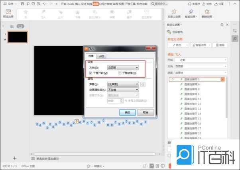Switch to reading view in status bar

pos(163,166)
